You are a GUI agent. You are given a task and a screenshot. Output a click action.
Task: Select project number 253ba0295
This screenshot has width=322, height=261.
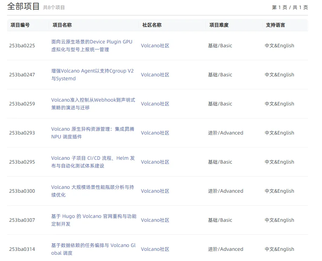point(22,162)
